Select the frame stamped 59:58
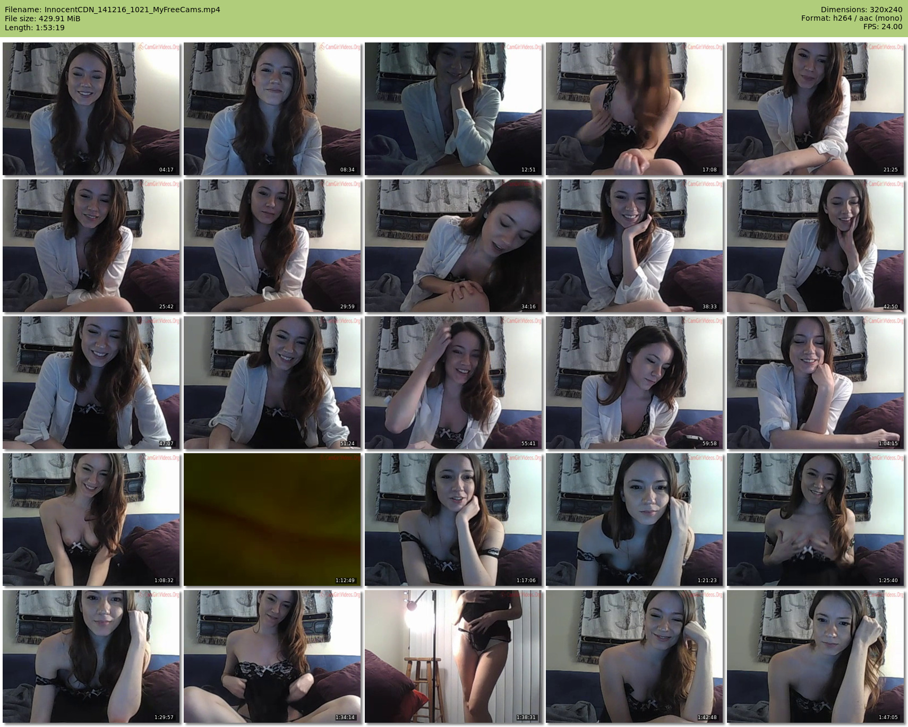Image resolution: width=908 pixels, height=727 pixels. [x=635, y=383]
